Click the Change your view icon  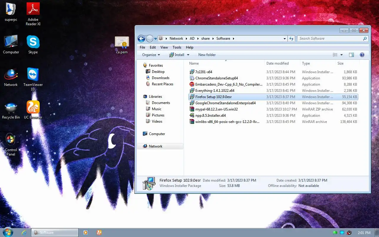(x=335, y=55)
